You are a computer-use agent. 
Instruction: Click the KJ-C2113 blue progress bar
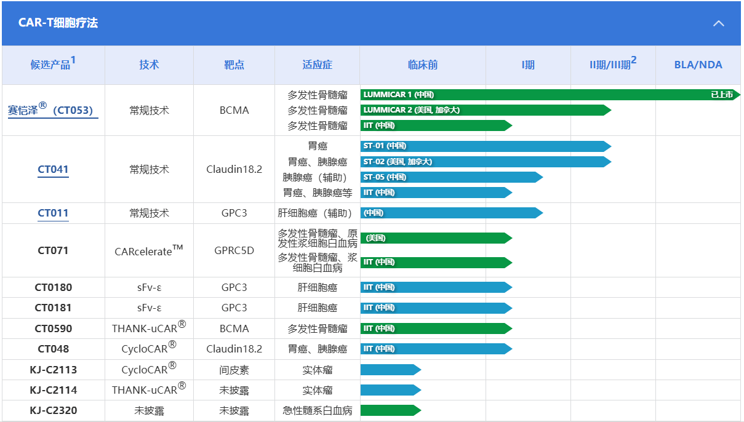pos(390,370)
